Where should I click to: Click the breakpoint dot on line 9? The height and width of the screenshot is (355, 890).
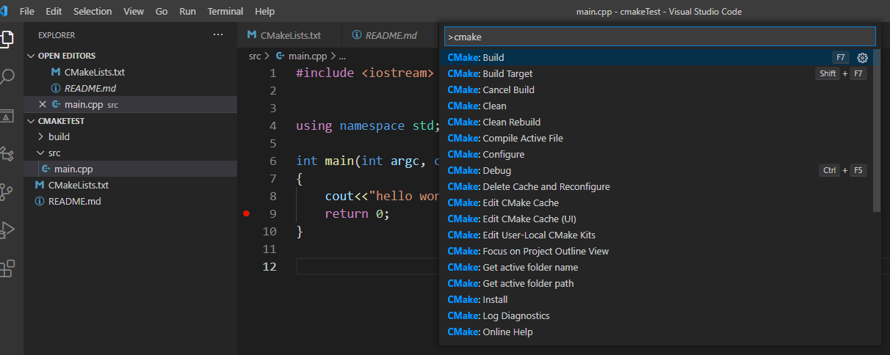click(246, 213)
